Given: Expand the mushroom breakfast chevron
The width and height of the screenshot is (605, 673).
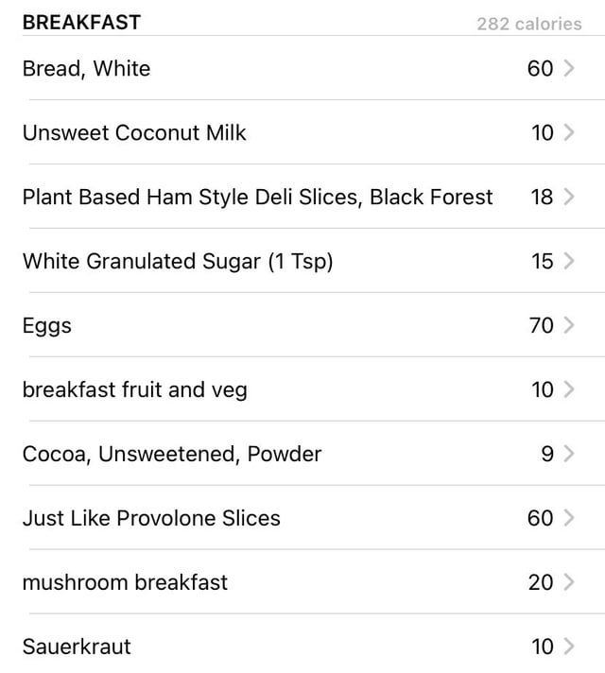Looking at the screenshot, I should point(569,582).
